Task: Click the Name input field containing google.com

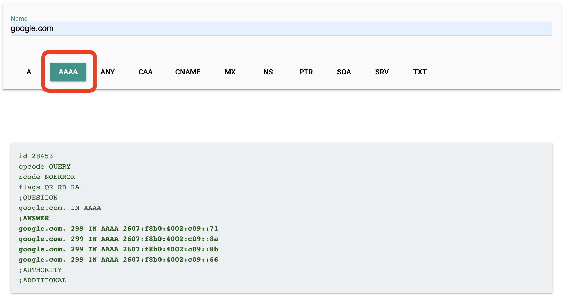Action: coord(281,28)
